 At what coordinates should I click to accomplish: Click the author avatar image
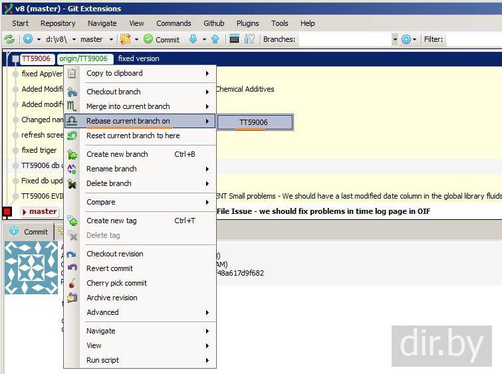tap(31, 267)
